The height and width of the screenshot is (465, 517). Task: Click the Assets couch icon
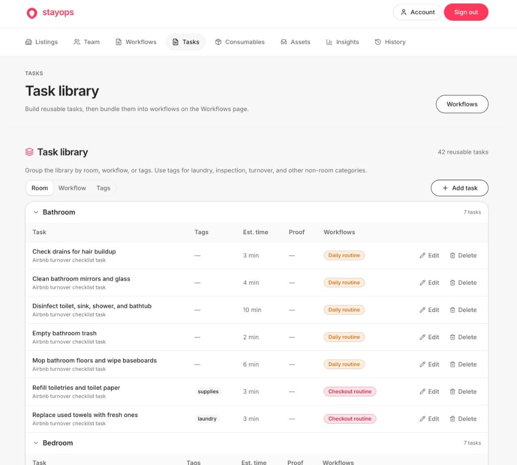tap(284, 42)
